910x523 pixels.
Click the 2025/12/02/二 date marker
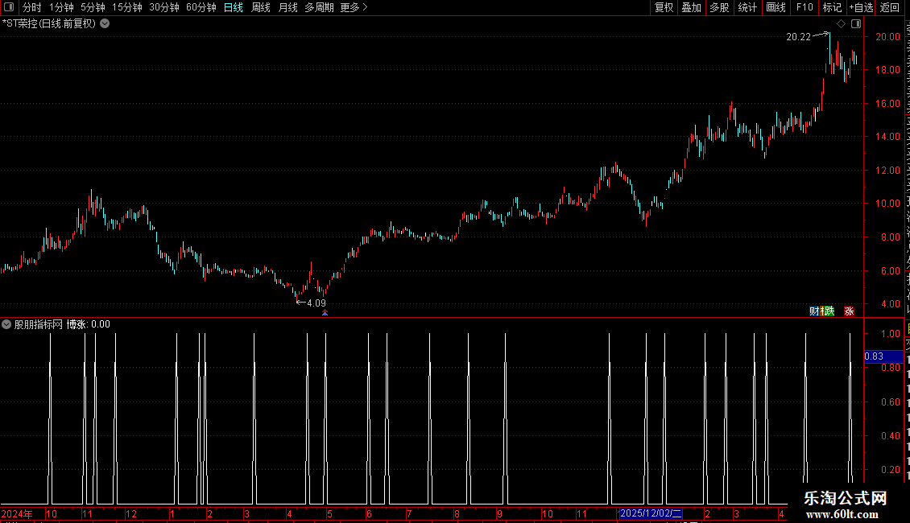click(651, 513)
